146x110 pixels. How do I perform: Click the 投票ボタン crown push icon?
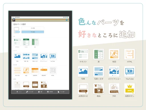[x=129, y=89]
